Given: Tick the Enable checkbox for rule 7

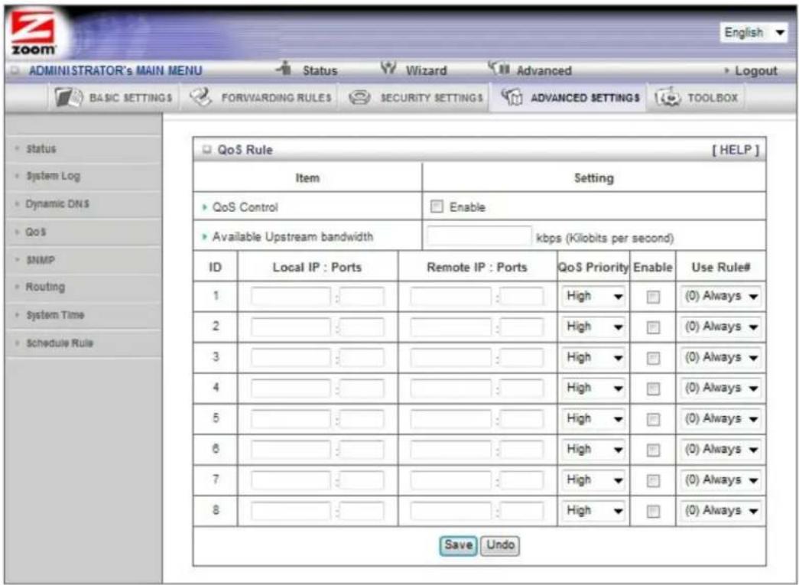Looking at the screenshot, I should [653, 481].
